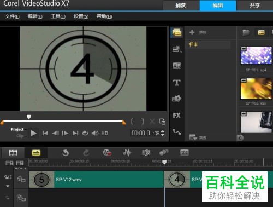Screen dimensions: 273x207
Task: Open the system volume control
Action: tap(95, 133)
